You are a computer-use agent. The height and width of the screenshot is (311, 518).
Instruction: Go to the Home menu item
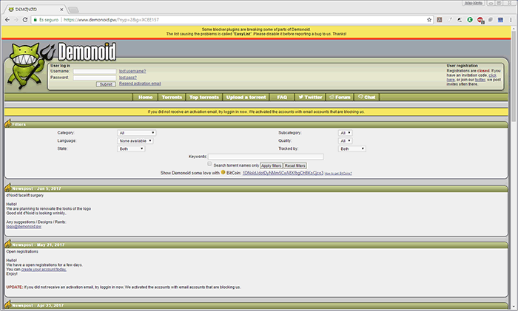click(145, 97)
